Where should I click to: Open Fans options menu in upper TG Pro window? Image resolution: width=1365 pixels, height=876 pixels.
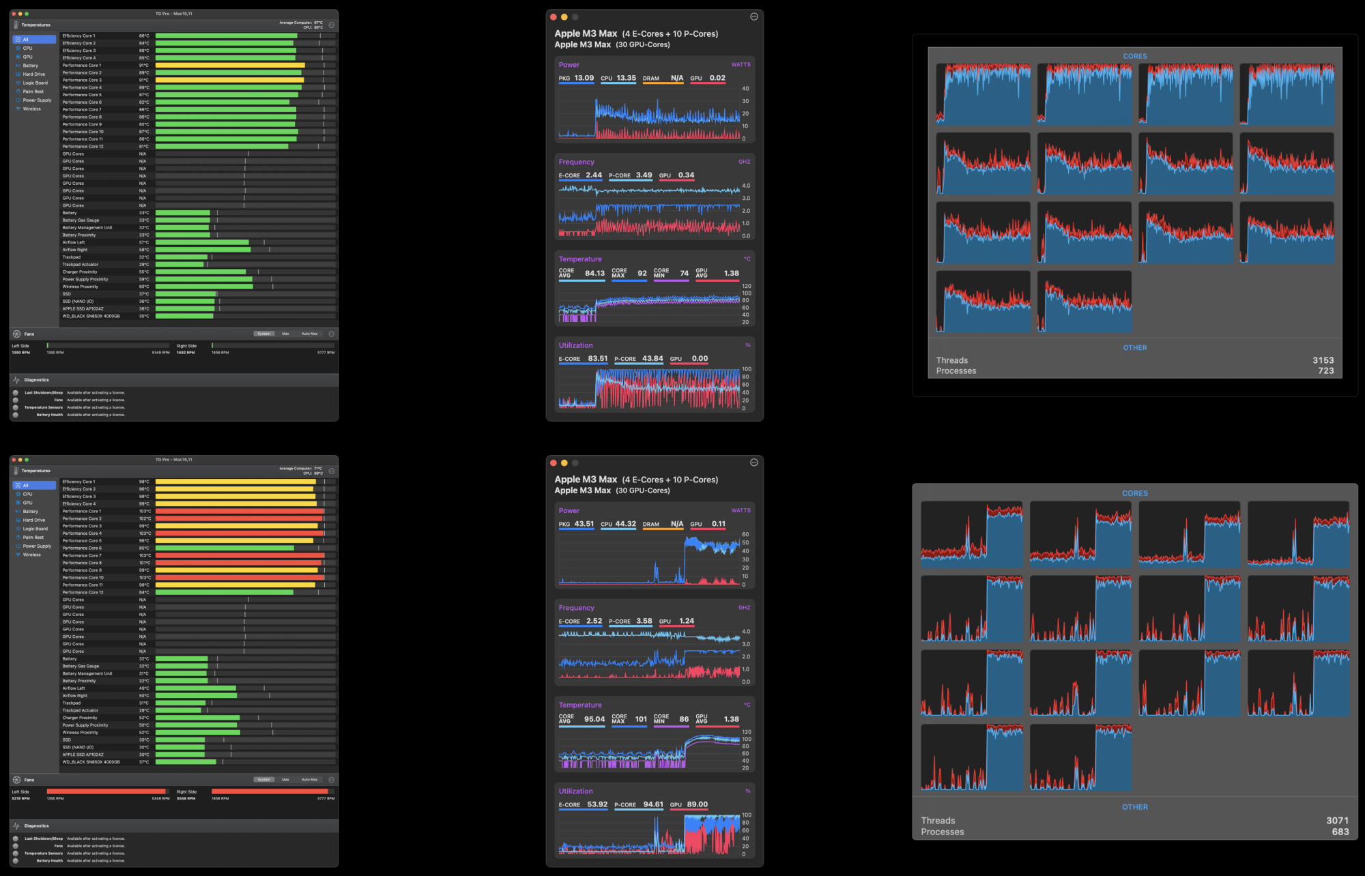click(332, 334)
